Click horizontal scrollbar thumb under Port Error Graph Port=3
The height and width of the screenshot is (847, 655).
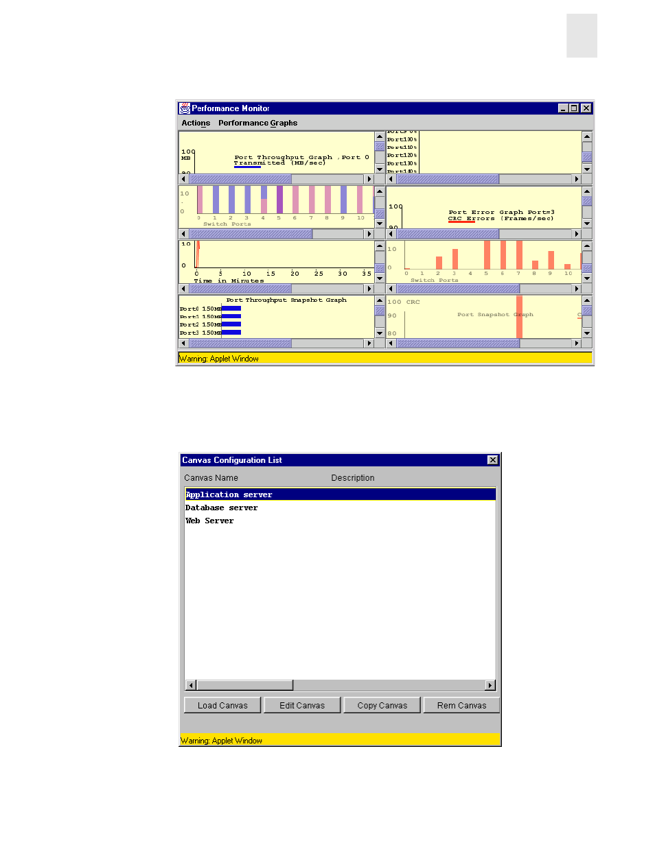pyautogui.click(x=448, y=234)
